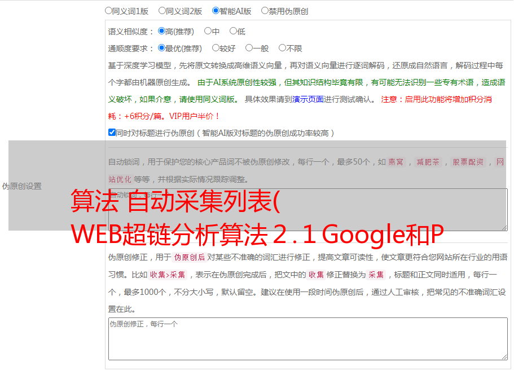Click inside the 伪原创修正 text area

pos(308,339)
